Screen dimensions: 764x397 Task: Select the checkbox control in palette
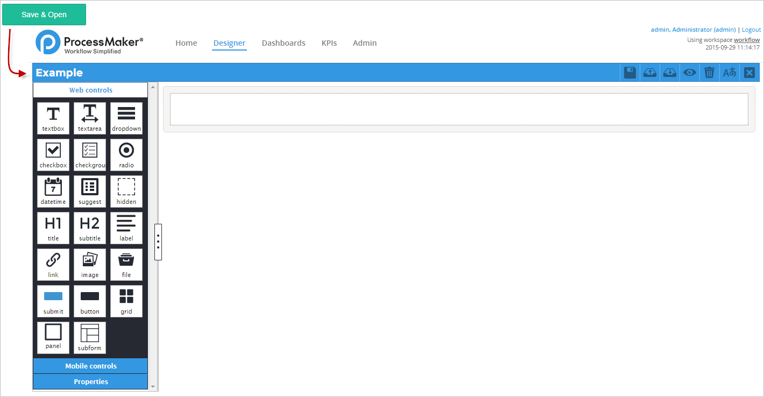coord(53,154)
